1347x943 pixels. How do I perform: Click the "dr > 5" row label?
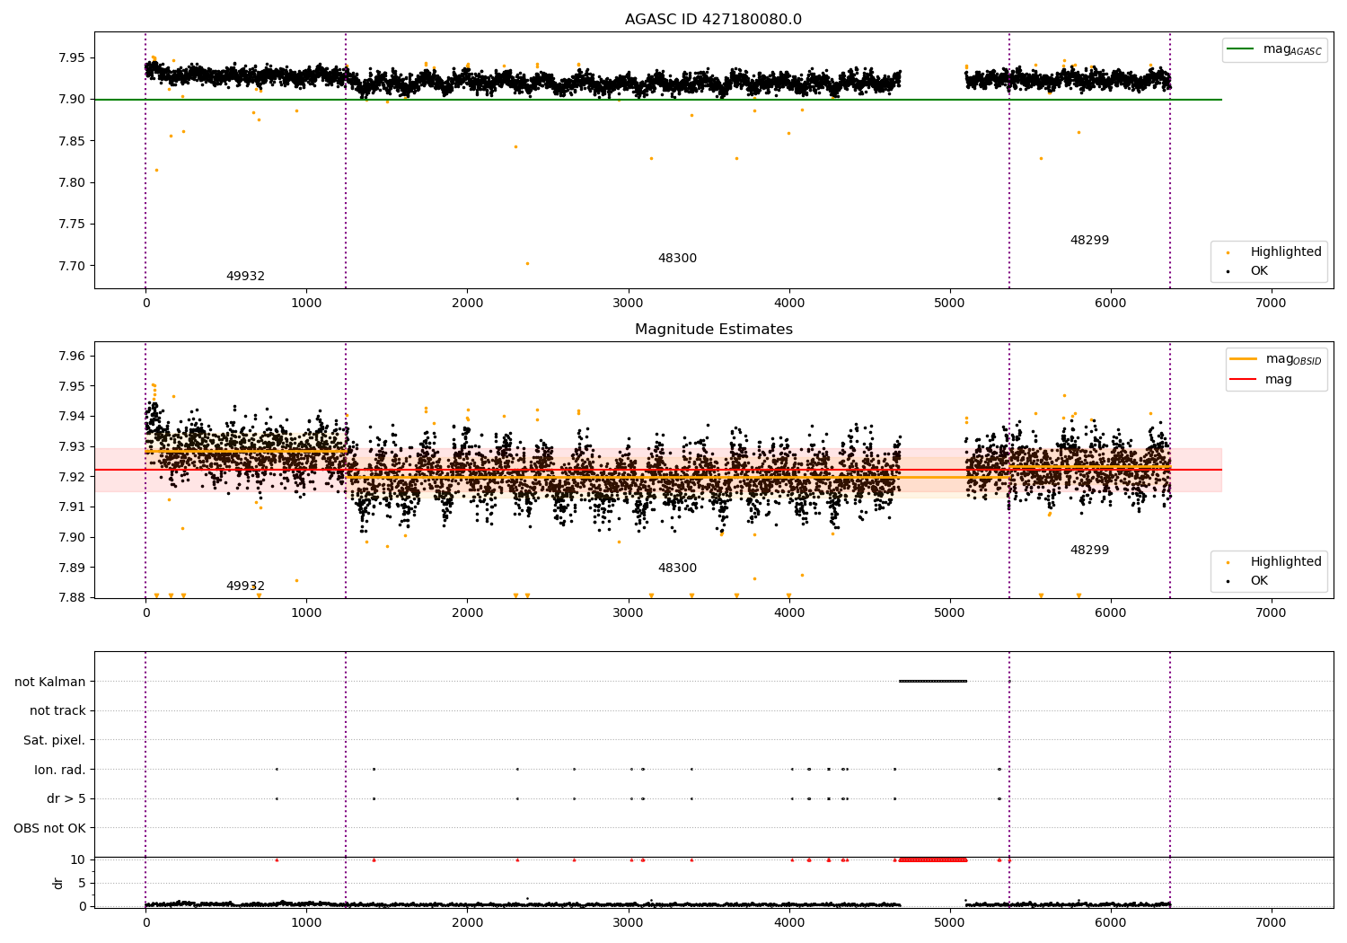pos(66,799)
